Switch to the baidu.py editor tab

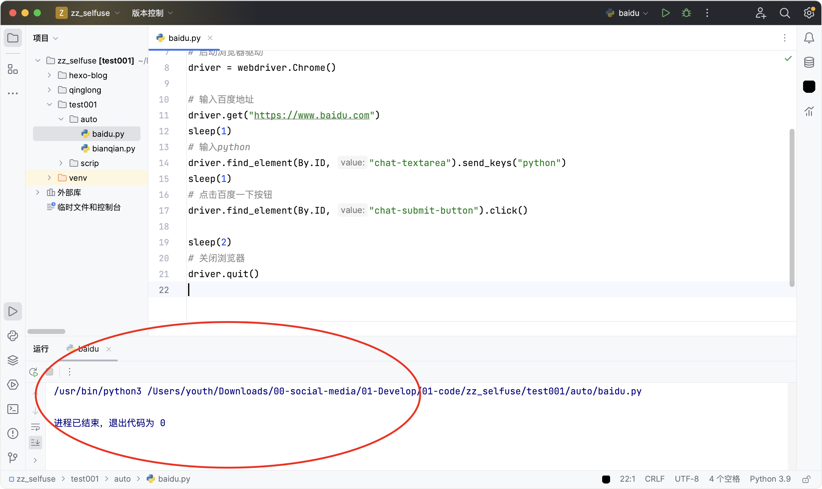coord(184,38)
